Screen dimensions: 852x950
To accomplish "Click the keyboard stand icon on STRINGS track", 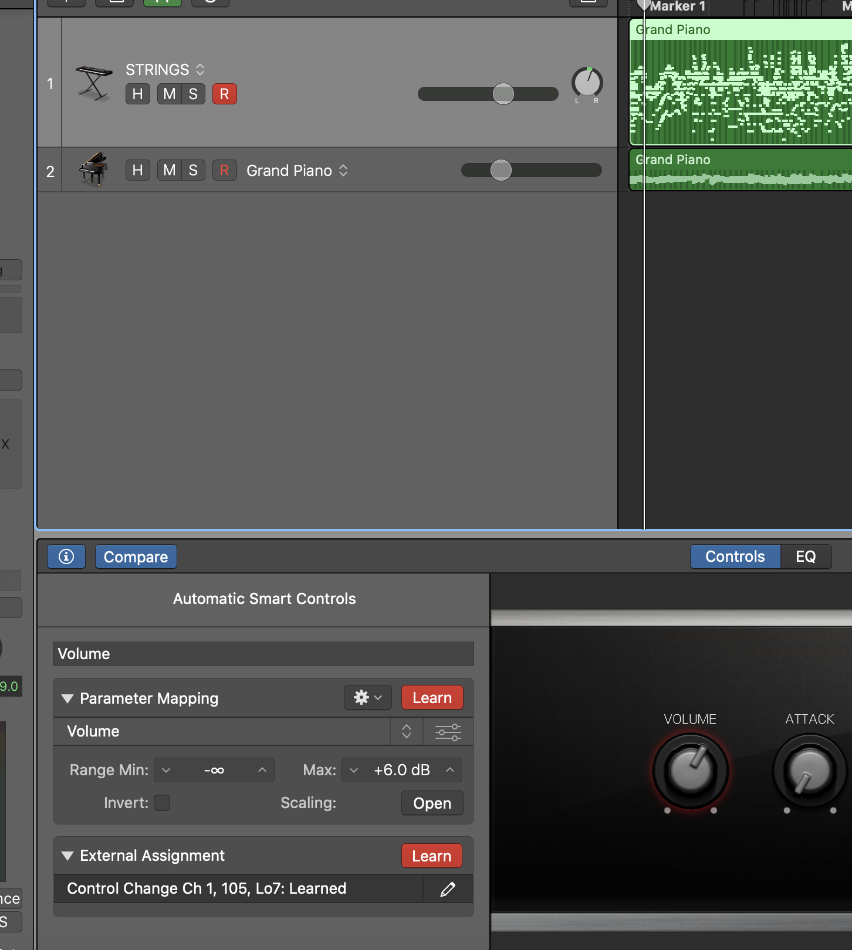I will [x=94, y=84].
